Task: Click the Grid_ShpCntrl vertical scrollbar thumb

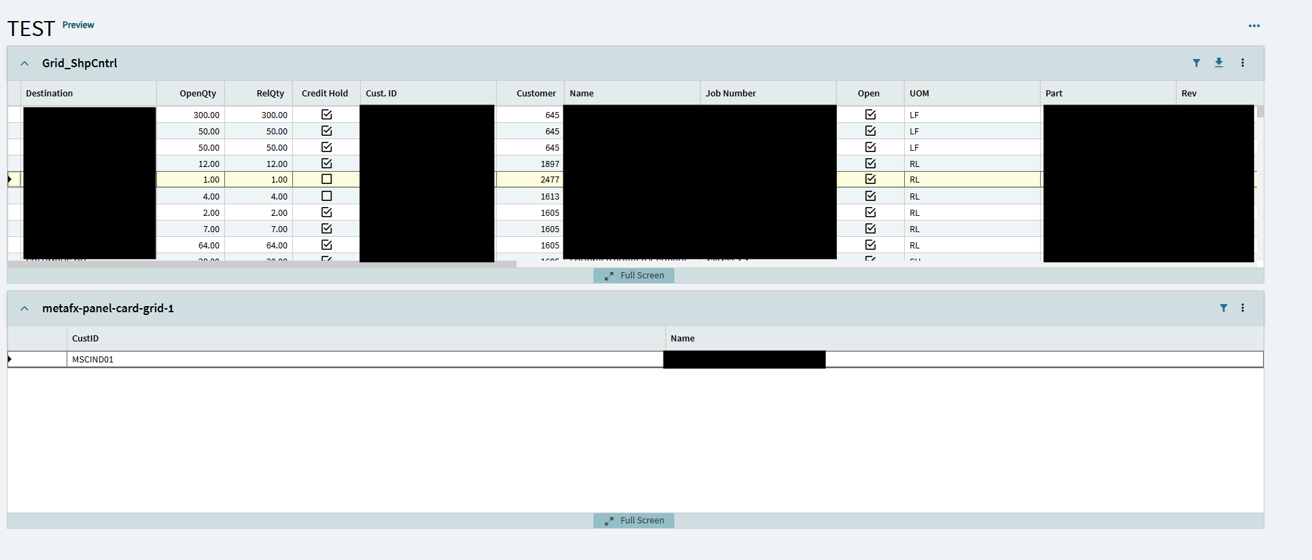Action: point(1260,112)
